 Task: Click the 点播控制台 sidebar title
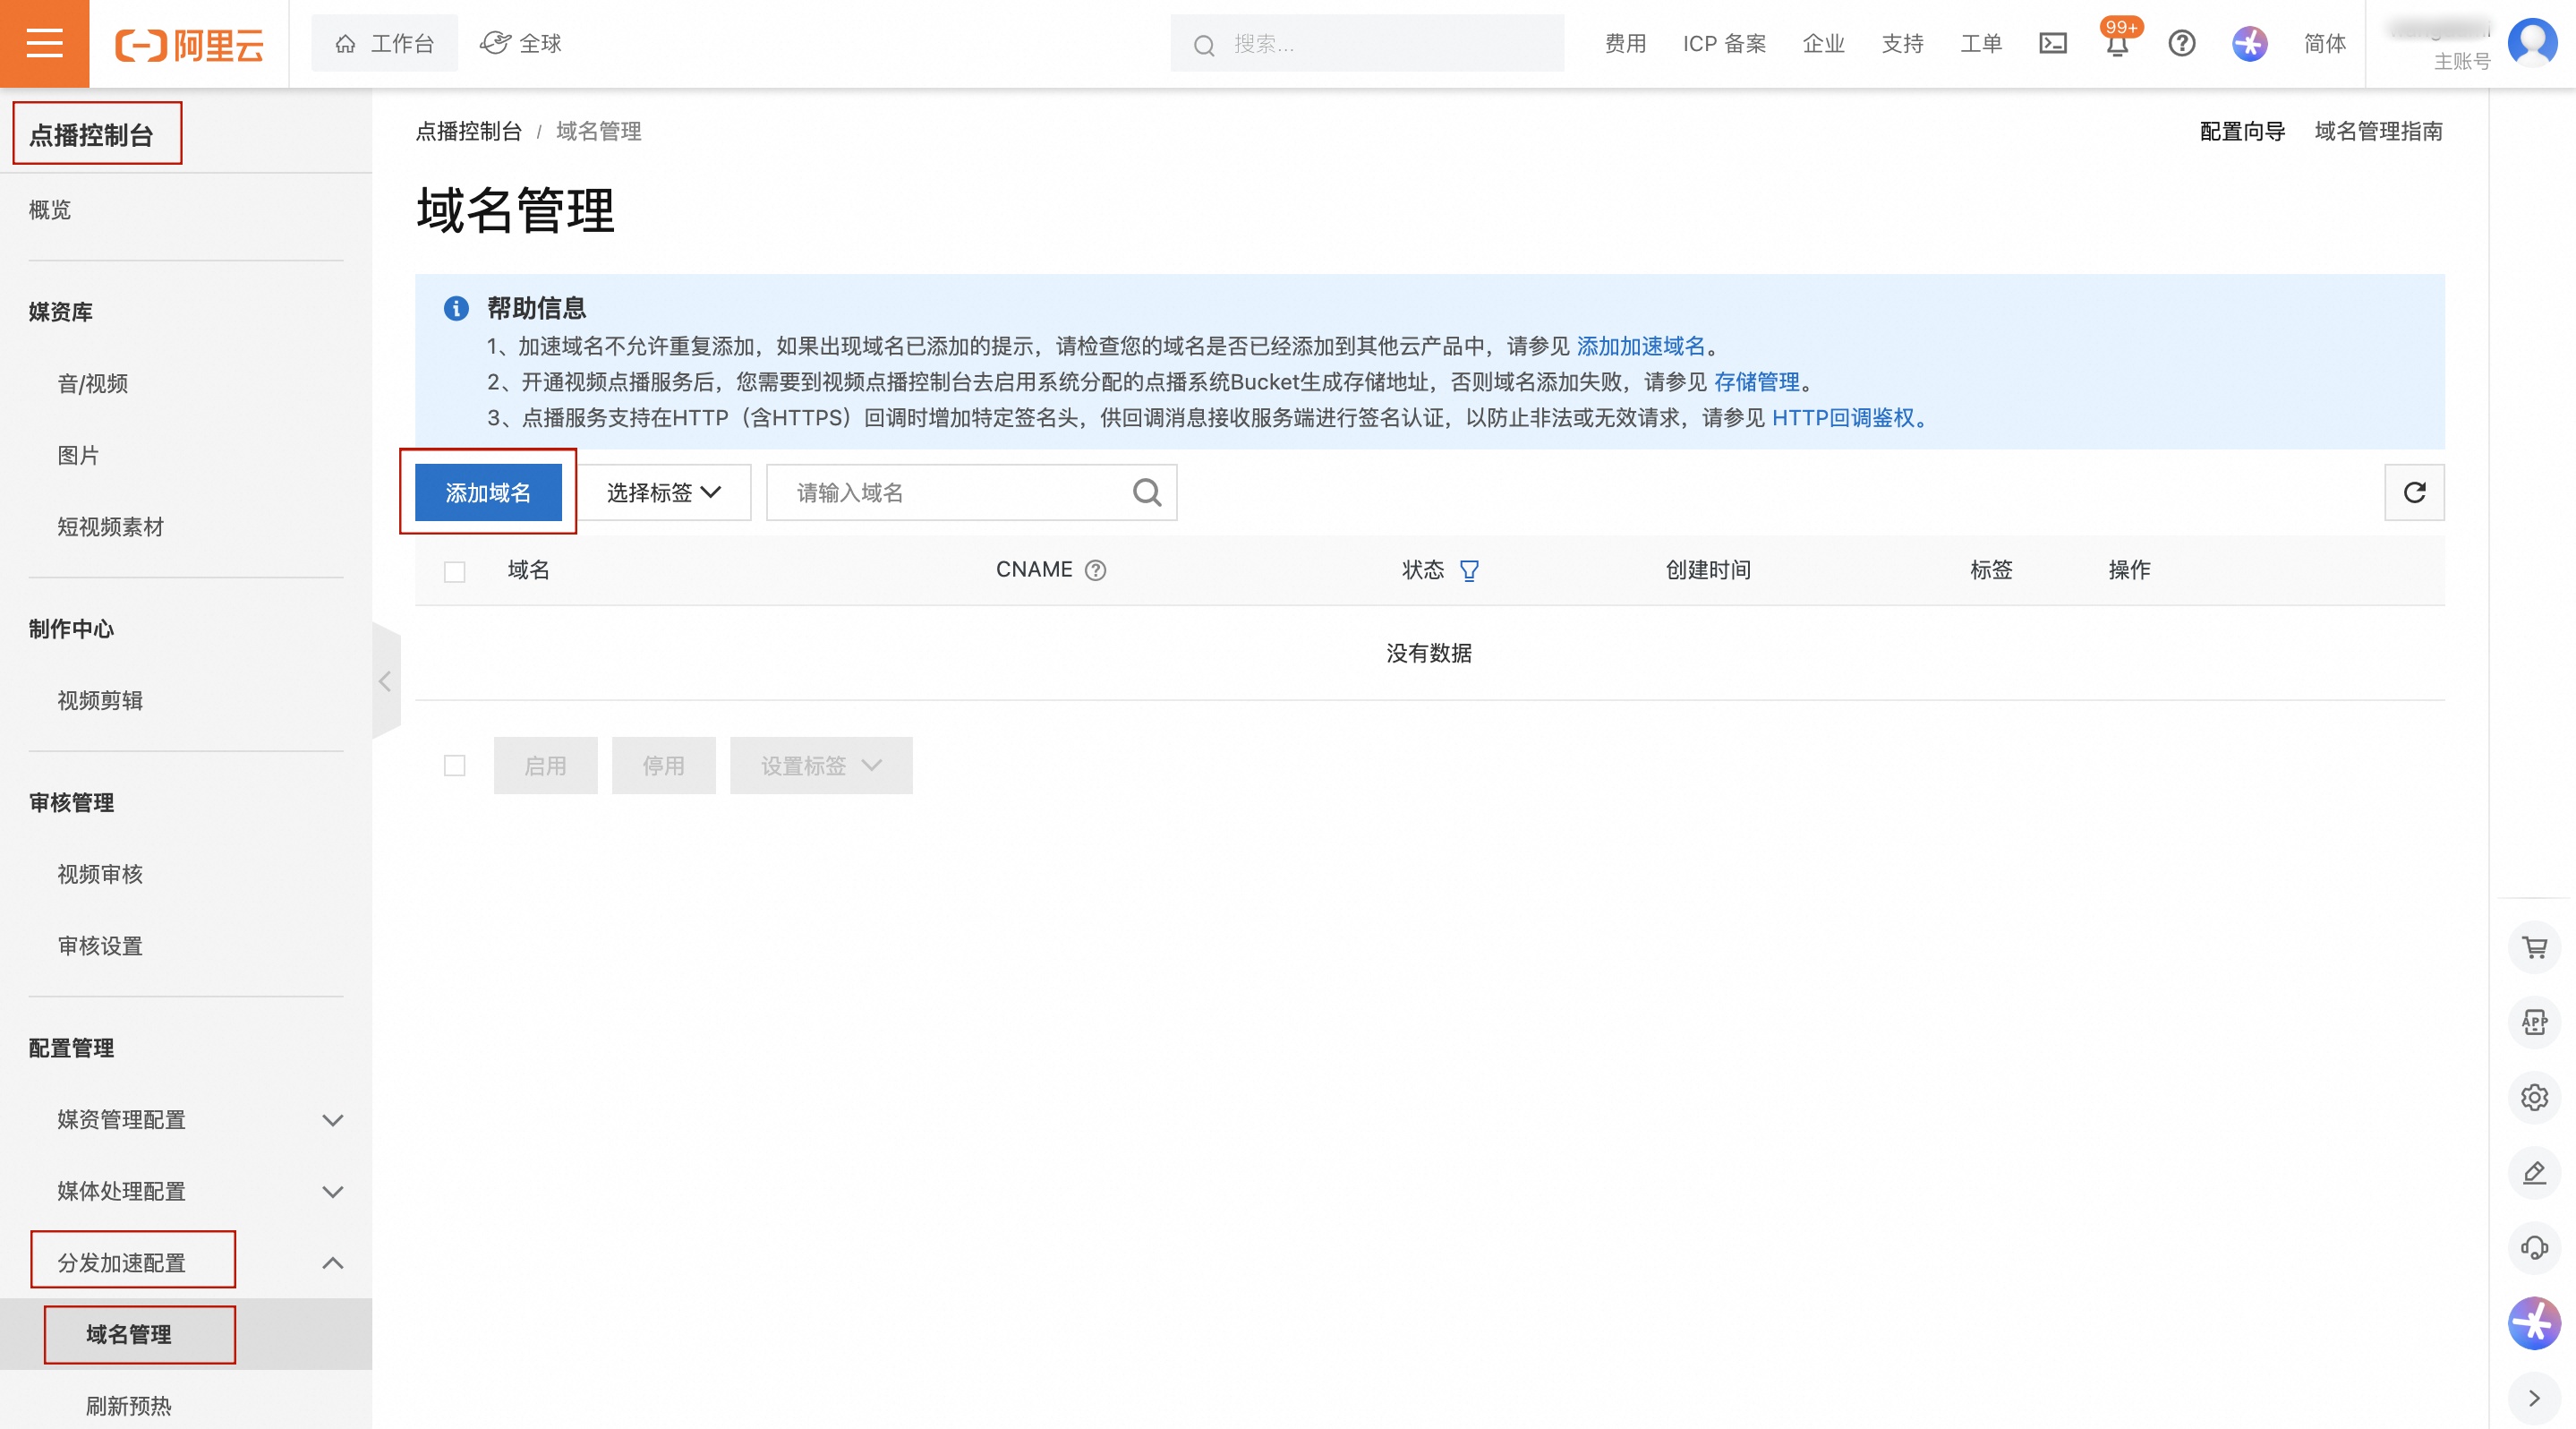tap(91, 134)
